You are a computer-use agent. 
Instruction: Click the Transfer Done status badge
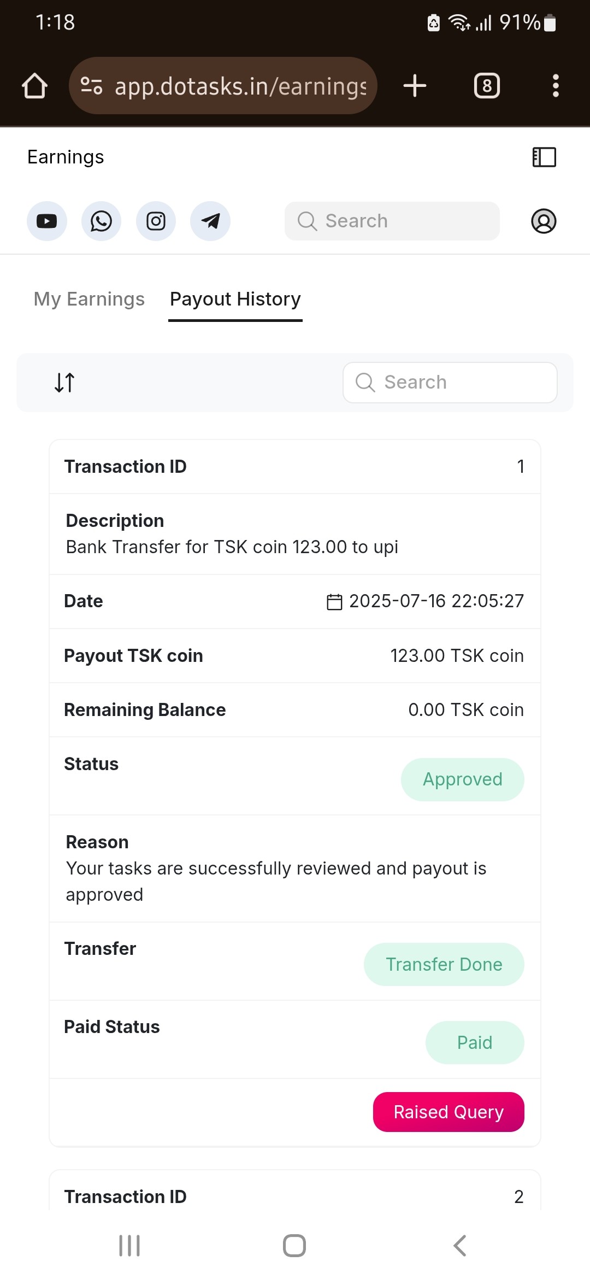(x=444, y=964)
